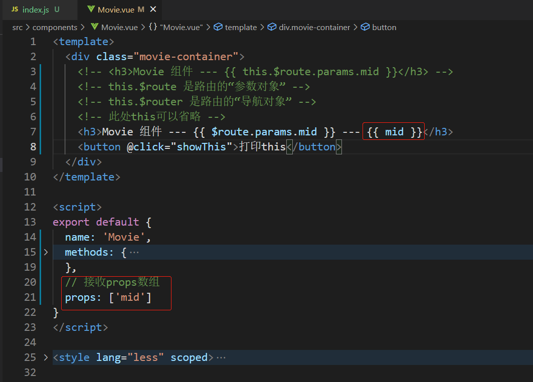This screenshot has height=382, width=533.
Task: Click the cube icon before template breadcrumb
Action: pos(218,27)
